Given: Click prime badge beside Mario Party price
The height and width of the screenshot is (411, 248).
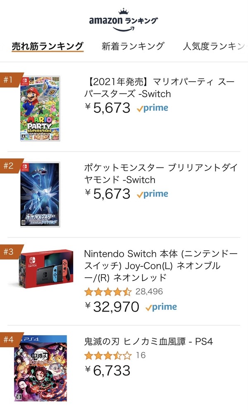Looking at the screenshot, I should click(x=153, y=108).
